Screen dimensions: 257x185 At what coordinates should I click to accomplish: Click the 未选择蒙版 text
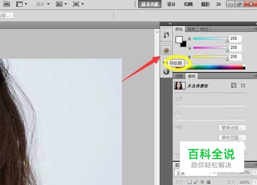click(x=198, y=86)
